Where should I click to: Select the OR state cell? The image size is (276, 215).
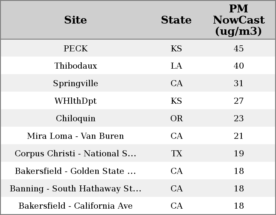(x=176, y=119)
